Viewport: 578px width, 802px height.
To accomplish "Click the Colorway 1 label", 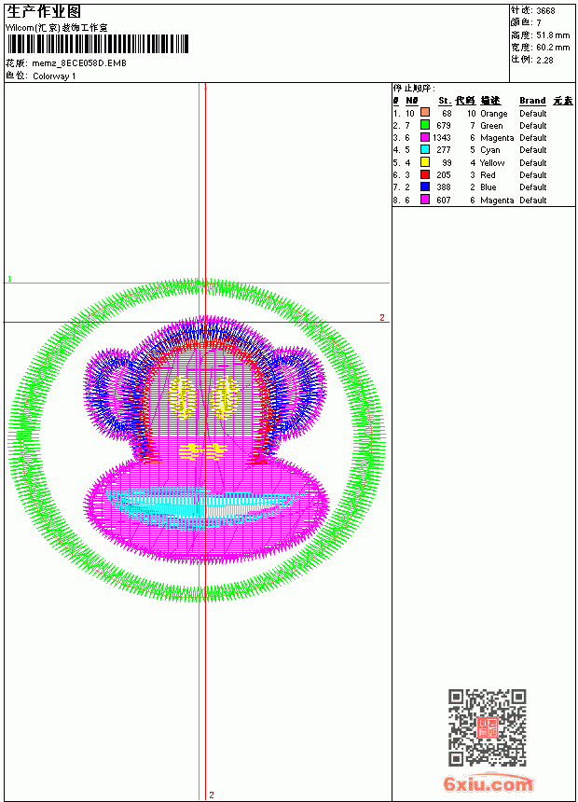I will [x=54, y=76].
